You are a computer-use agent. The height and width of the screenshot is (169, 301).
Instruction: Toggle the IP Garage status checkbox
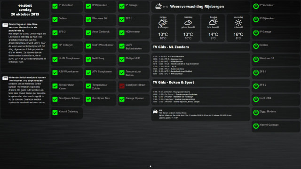point(122,6)
